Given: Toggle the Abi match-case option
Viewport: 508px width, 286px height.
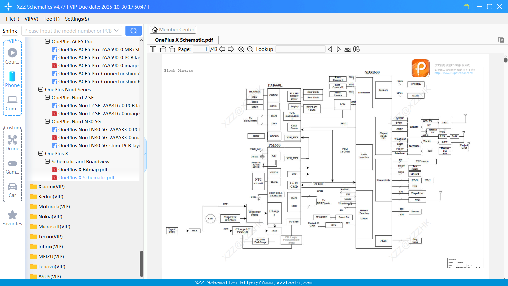Looking at the screenshot, I should 348,49.
